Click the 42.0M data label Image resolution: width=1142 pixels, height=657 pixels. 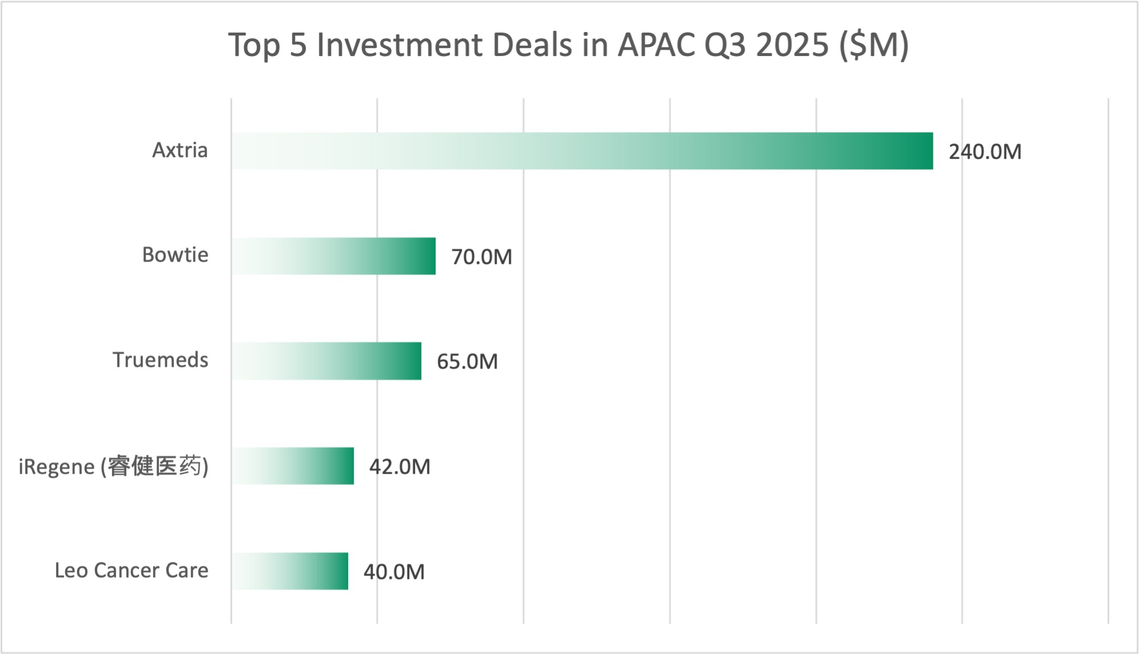(x=400, y=467)
